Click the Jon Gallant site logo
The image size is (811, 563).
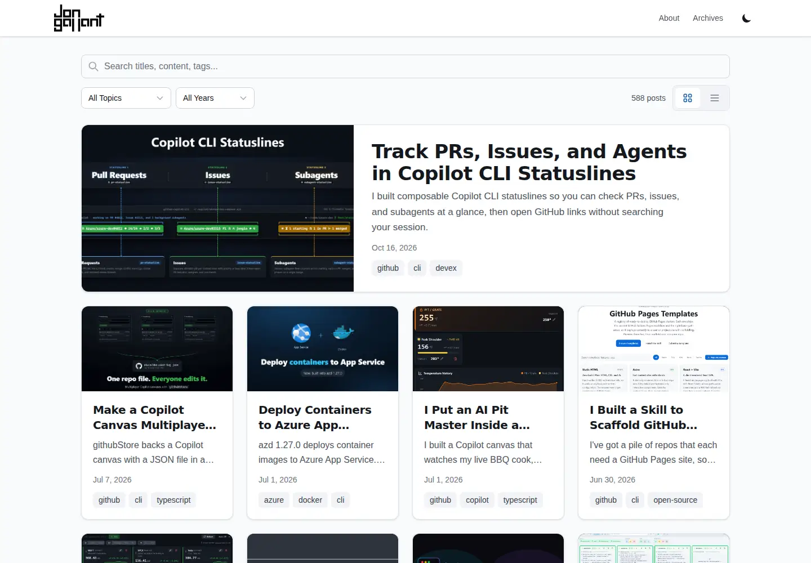click(79, 18)
